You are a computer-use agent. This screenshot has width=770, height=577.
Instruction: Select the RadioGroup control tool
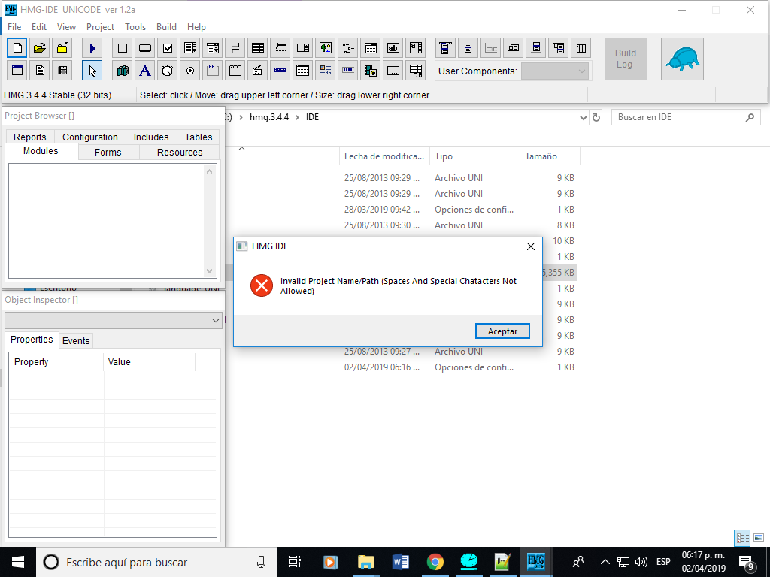(x=190, y=71)
